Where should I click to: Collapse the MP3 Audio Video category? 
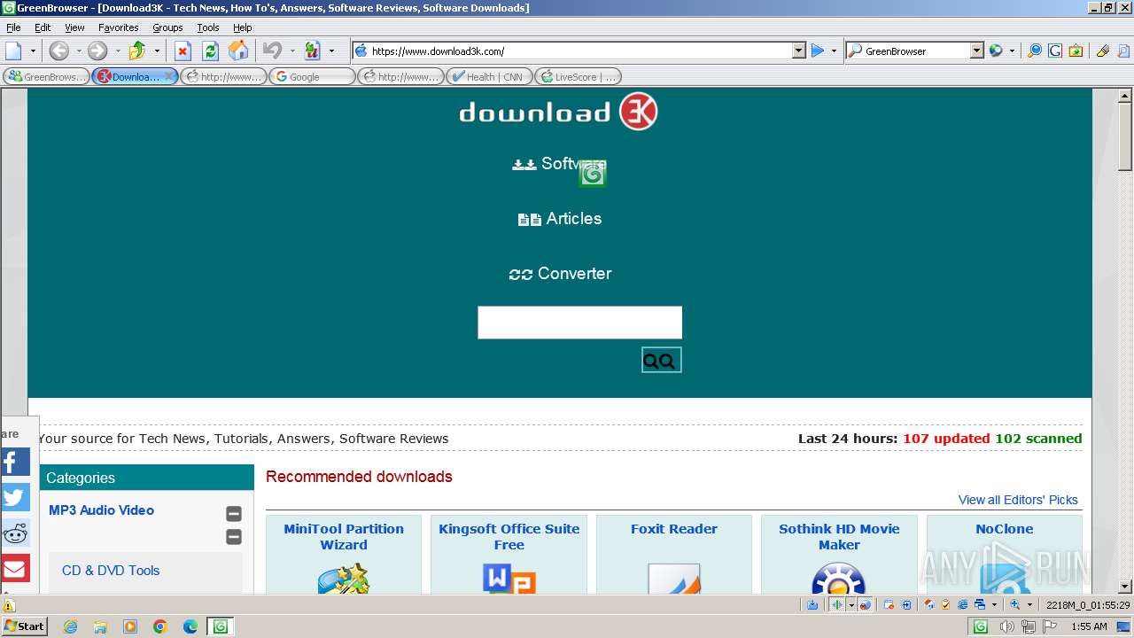point(234,514)
